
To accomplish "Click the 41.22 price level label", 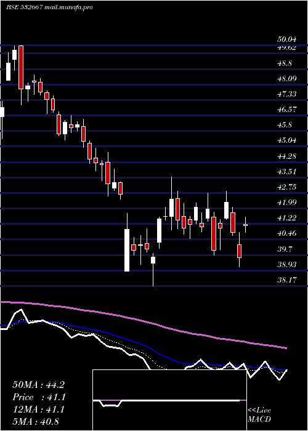I will tap(286, 218).
